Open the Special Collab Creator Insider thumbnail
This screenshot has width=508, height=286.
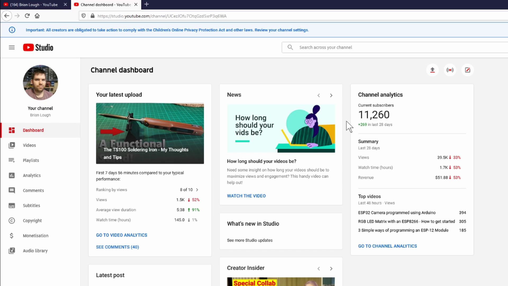(281, 281)
